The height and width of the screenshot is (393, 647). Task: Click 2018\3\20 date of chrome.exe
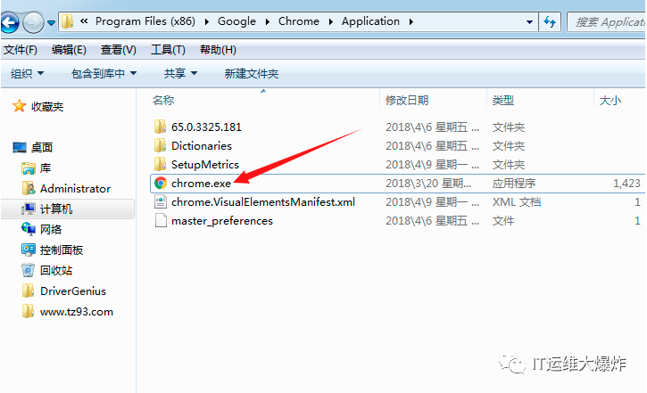[x=428, y=184]
